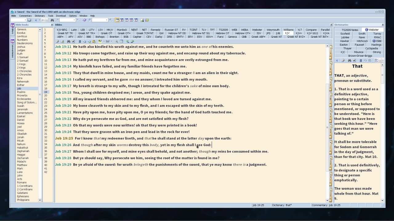Viewport: 394px width, 221px height.
Task: Expand the highlighter color dropdown arrow
Action: click(x=104, y=41)
